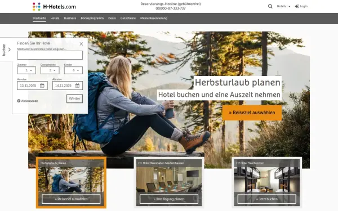The width and height of the screenshot is (338, 211).
Task: Open the Bonusprogramm menu item
Action: [92, 19]
